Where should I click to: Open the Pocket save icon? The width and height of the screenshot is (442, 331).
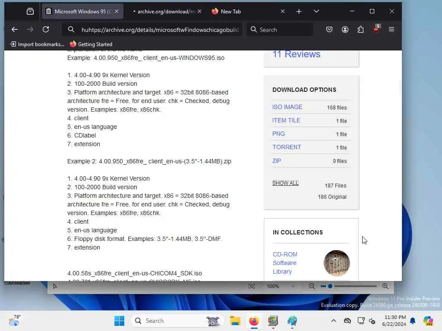pos(329,29)
